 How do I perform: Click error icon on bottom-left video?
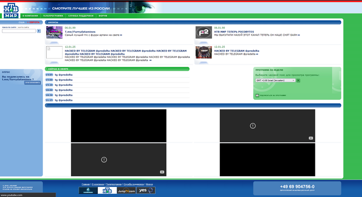[x=104, y=159]
